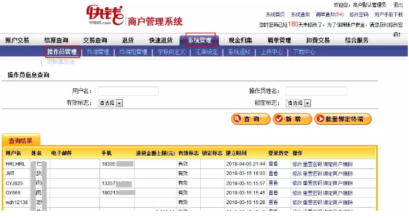This screenshot has height=218, width=409.
Task: Click 重置密码 for user JMT
Action: pos(313,174)
